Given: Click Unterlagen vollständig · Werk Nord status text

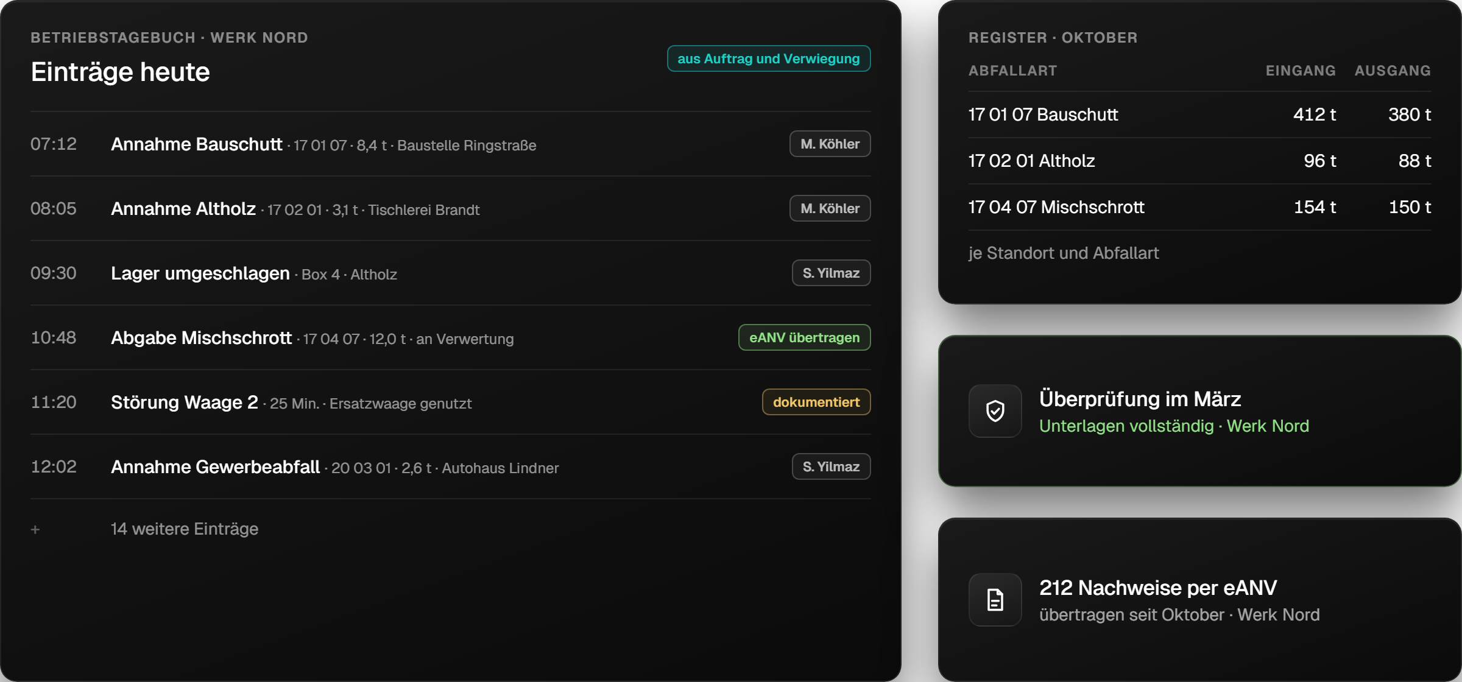Looking at the screenshot, I should point(1174,426).
